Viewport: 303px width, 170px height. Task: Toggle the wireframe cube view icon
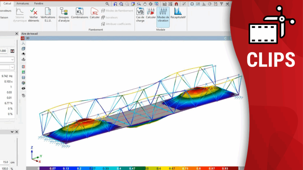24,49
